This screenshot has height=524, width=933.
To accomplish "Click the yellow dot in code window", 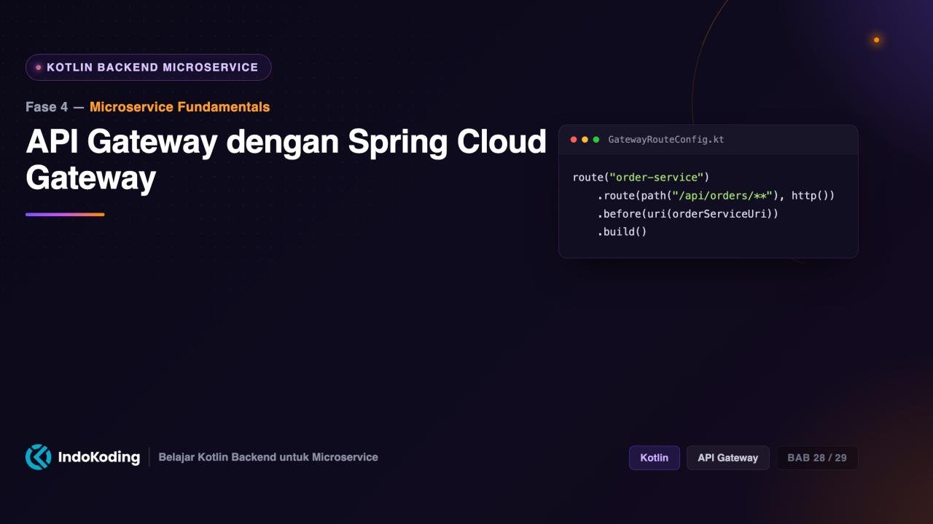I will [585, 139].
